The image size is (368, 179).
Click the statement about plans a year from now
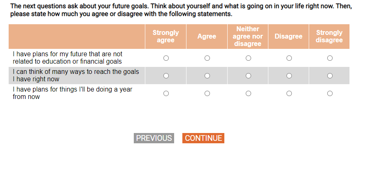pos(72,93)
